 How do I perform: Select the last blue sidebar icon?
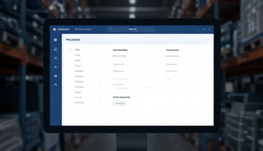[55, 85]
